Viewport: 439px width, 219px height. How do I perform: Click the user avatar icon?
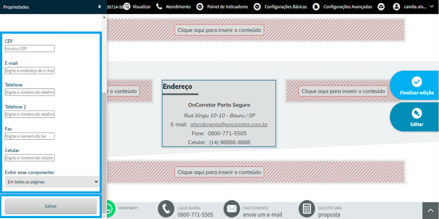pyautogui.click(x=397, y=7)
